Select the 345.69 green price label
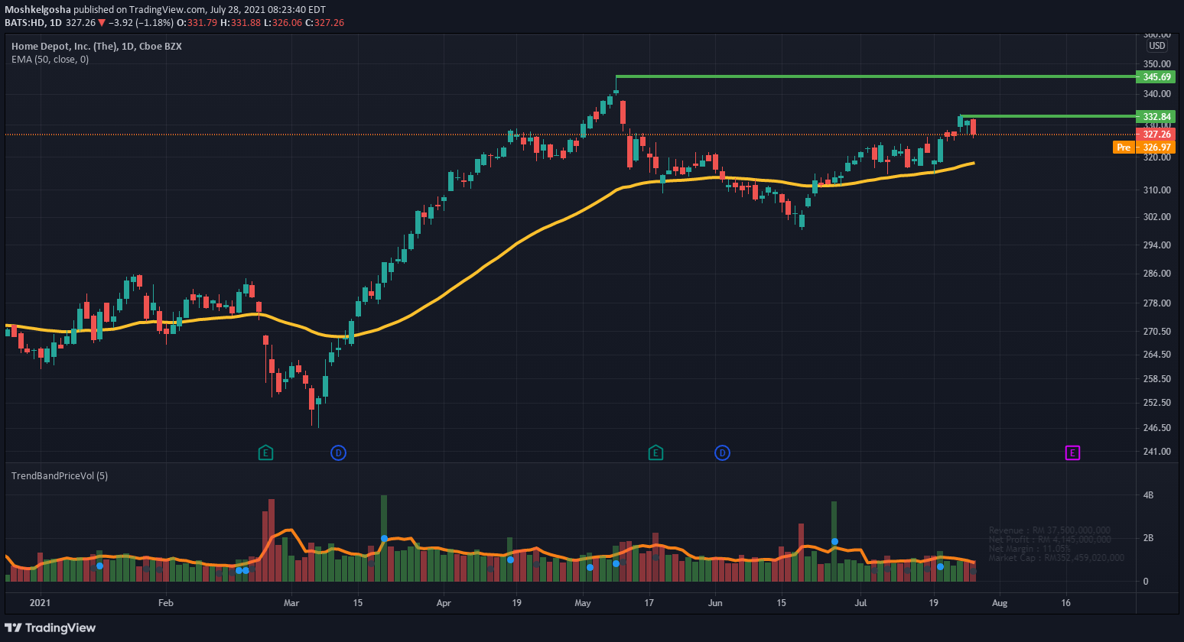Image resolution: width=1184 pixels, height=642 pixels. pyautogui.click(x=1156, y=77)
